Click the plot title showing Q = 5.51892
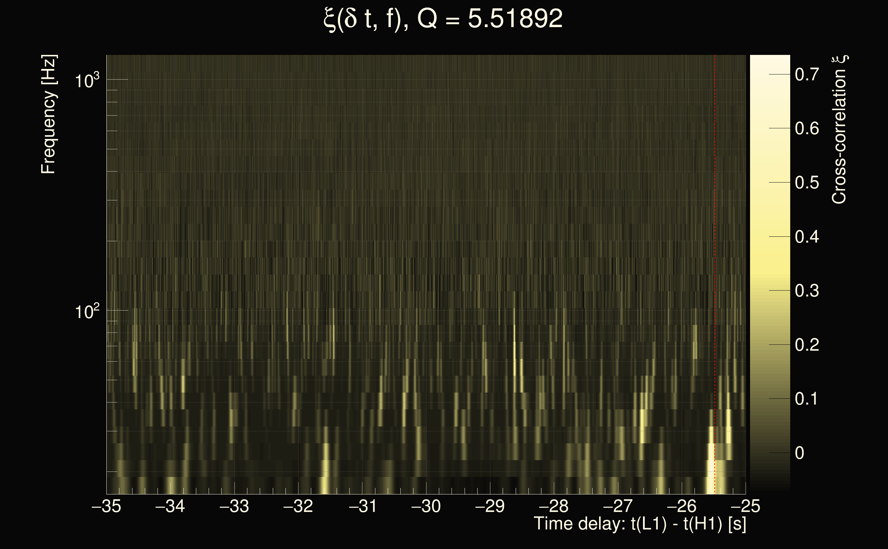The height and width of the screenshot is (549, 888). (443, 19)
